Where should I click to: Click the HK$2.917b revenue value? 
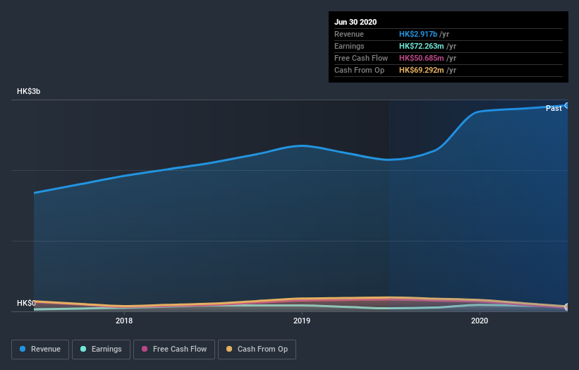pos(418,34)
